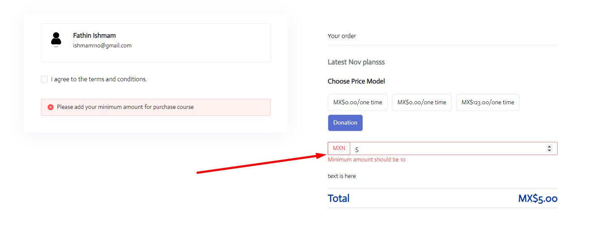
Task: Select the second MX$0.00/one time price option
Action: [x=422, y=103]
